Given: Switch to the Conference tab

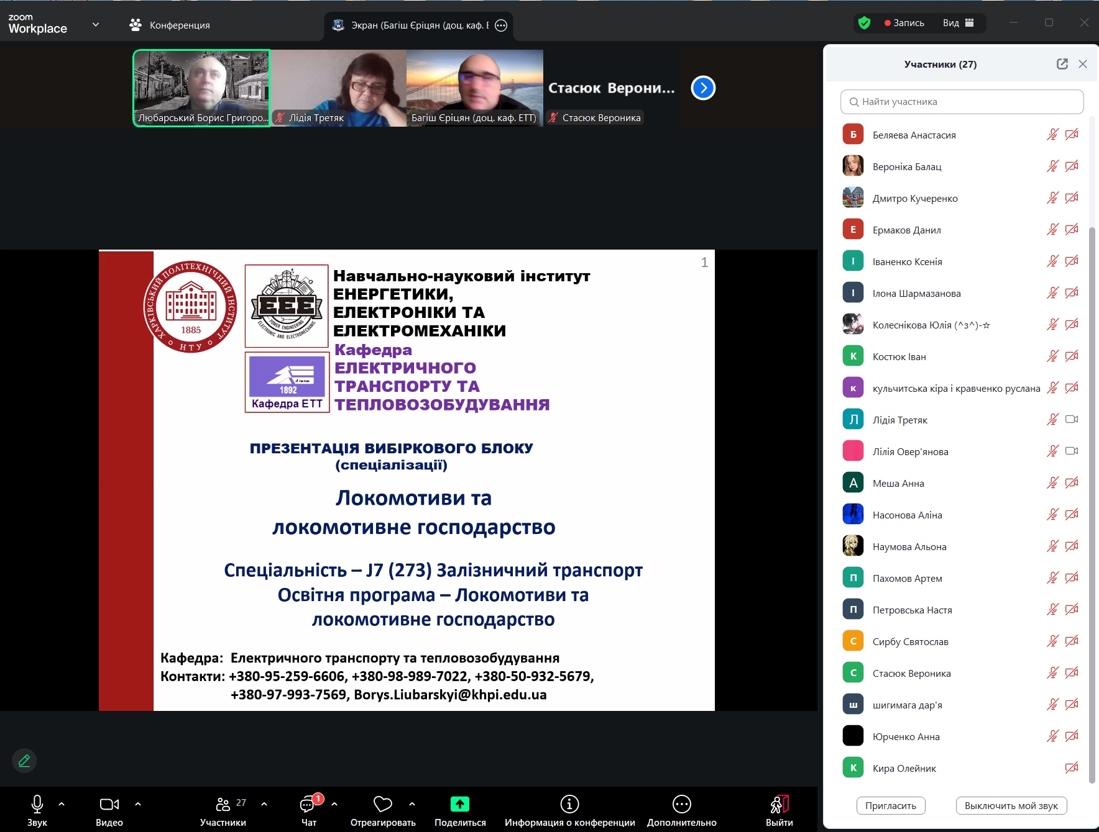Looking at the screenshot, I should point(170,25).
